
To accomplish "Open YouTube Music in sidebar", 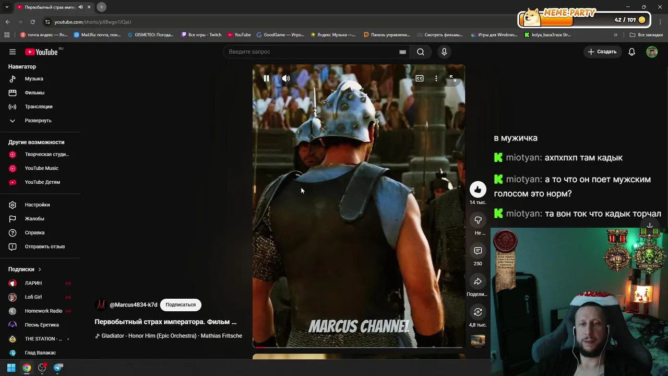I will tap(41, 168).
